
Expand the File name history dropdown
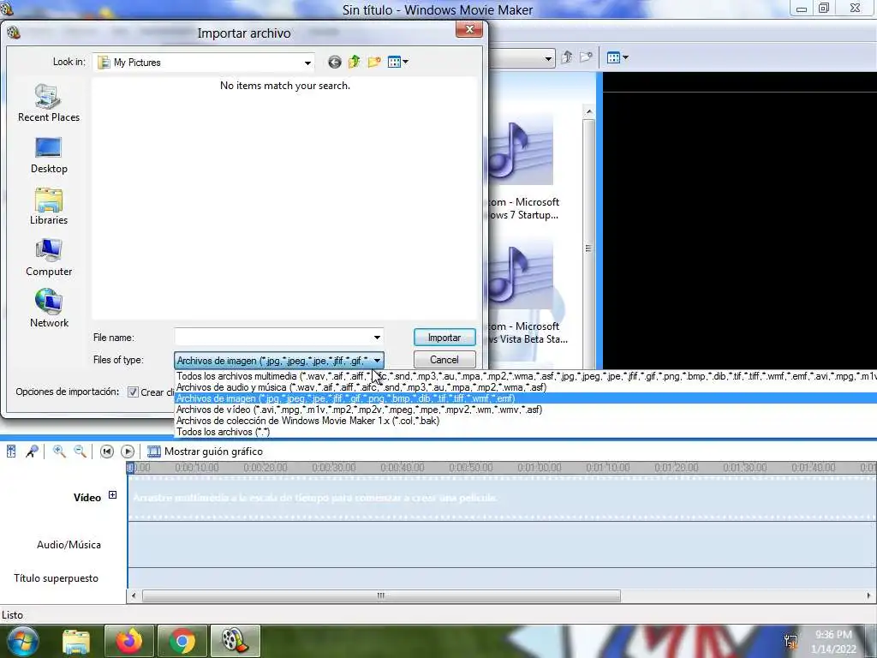click(x=377, y=338)
